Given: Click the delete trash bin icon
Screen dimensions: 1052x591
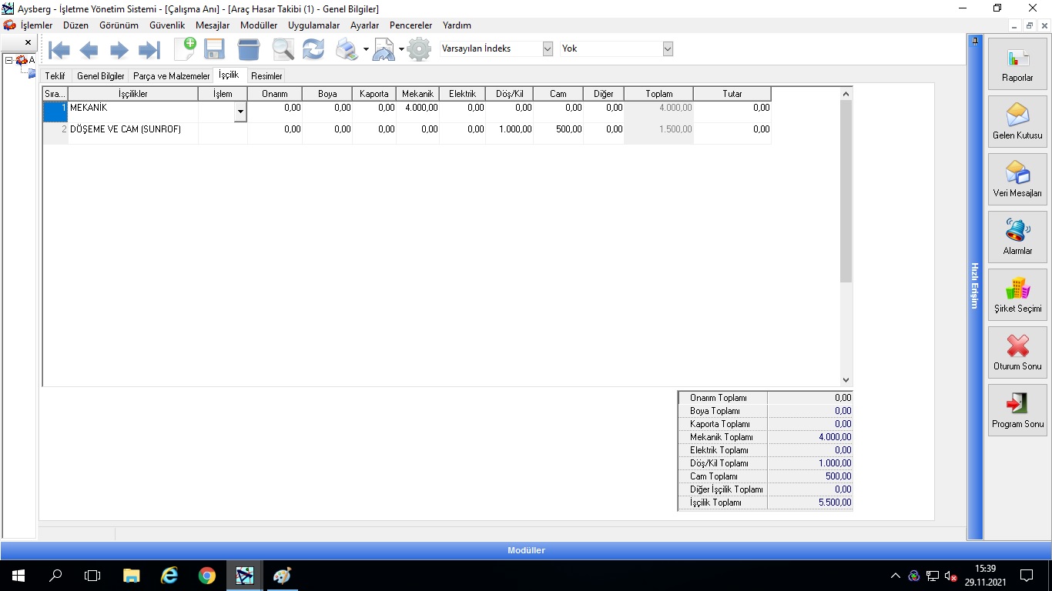Looking at the screenshot, I should [249, 50].
